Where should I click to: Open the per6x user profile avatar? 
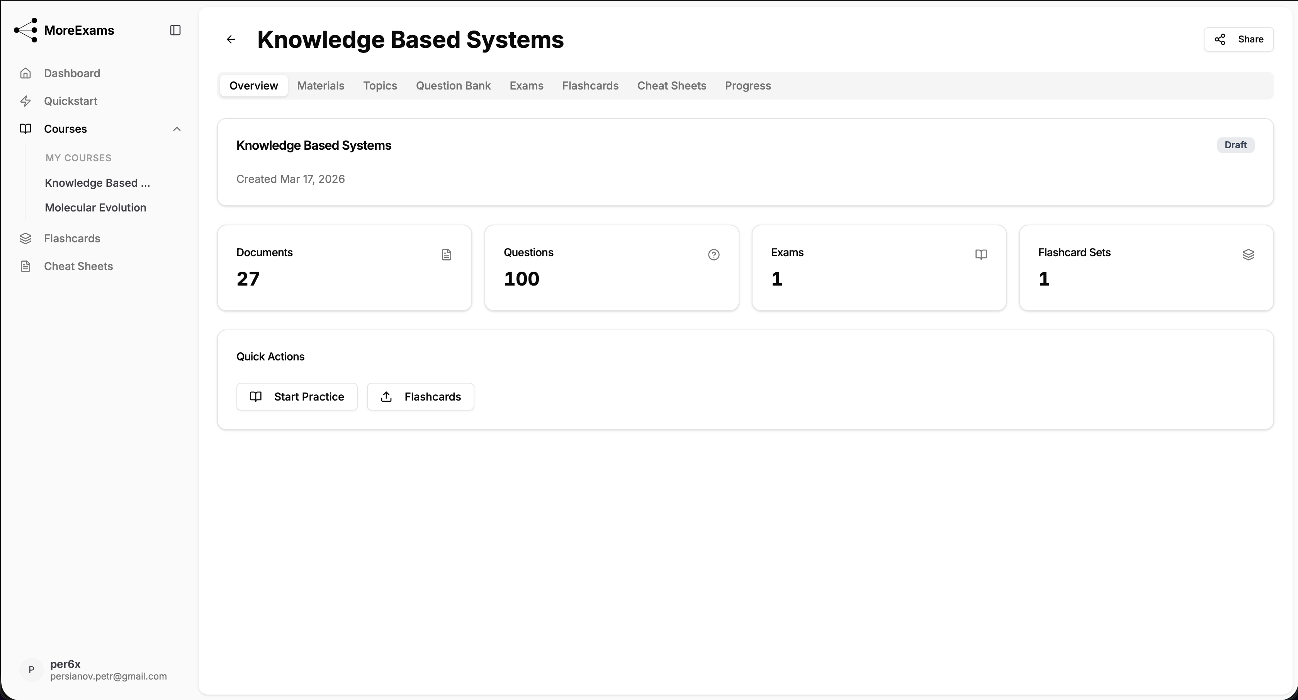tap(31, 670)
